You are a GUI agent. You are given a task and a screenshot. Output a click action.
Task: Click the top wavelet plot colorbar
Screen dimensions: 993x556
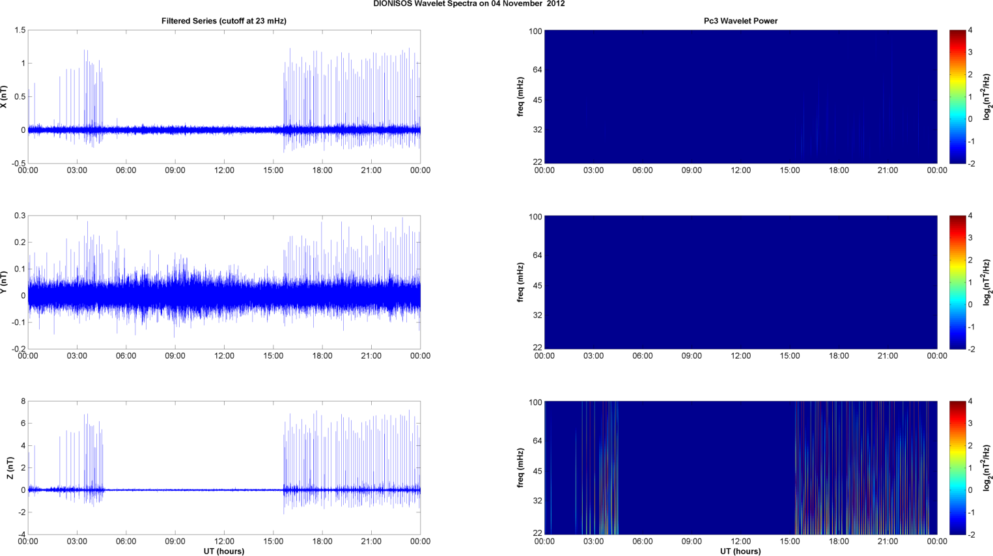coord(957,96)
